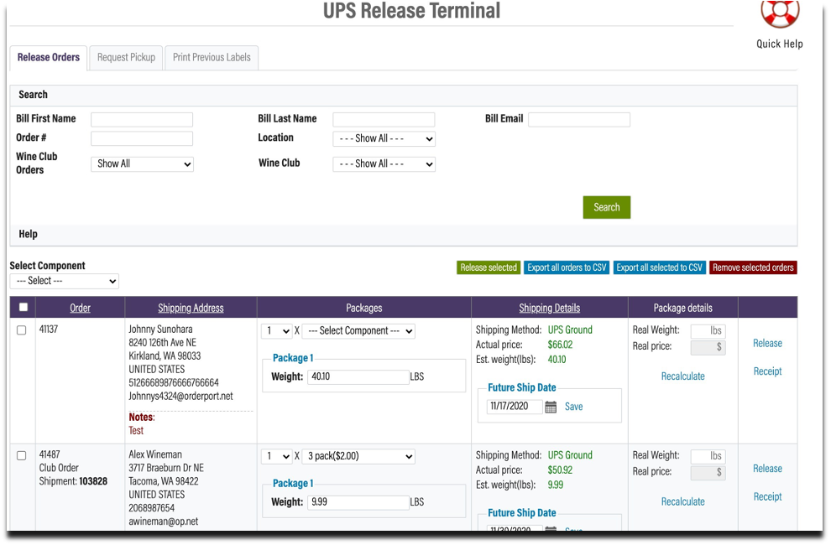Check the box for order 41137
Screen dimensions: 831x545
(22, 331)
